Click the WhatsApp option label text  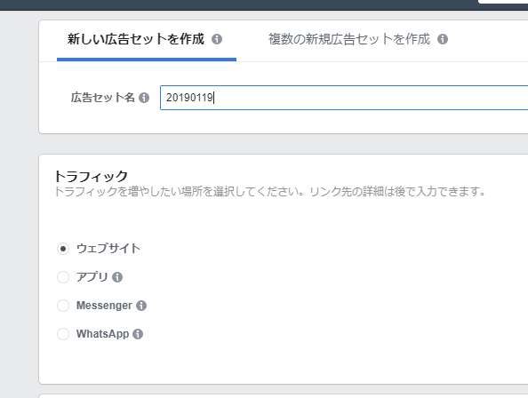tap(103, 334)
